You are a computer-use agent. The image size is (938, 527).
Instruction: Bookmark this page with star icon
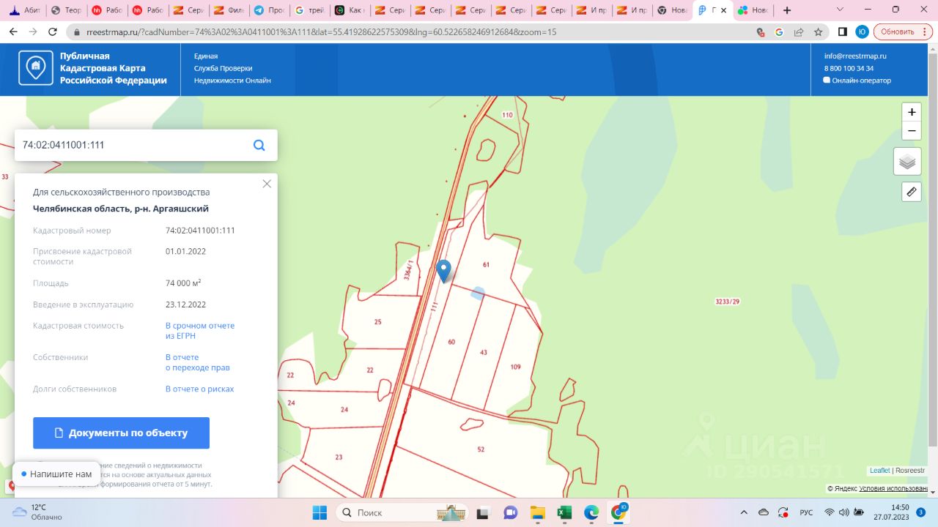pos(818,32)
